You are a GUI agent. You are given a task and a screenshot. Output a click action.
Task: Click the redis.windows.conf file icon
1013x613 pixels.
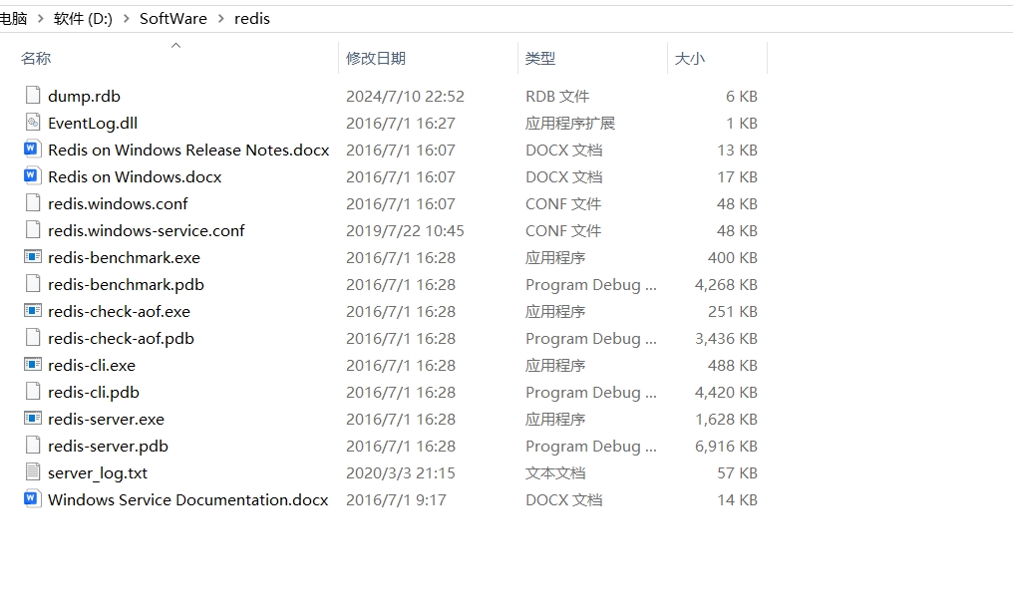(x=33, y=202)
